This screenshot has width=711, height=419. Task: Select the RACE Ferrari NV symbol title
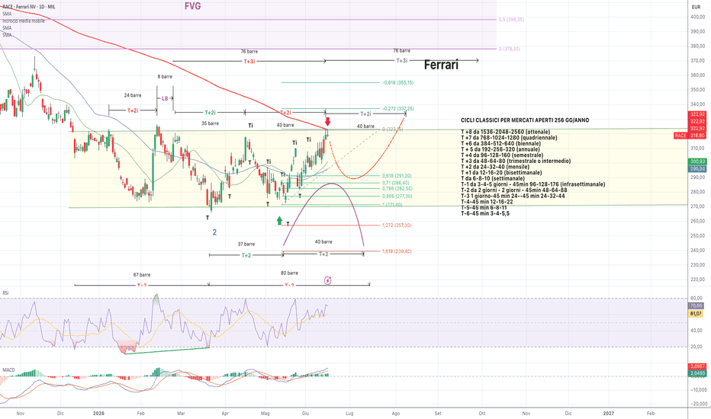tap(29, 8)
